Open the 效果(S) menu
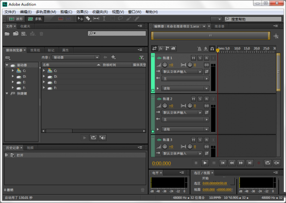This screenshot has height=203, width=286. coord(82,12)
